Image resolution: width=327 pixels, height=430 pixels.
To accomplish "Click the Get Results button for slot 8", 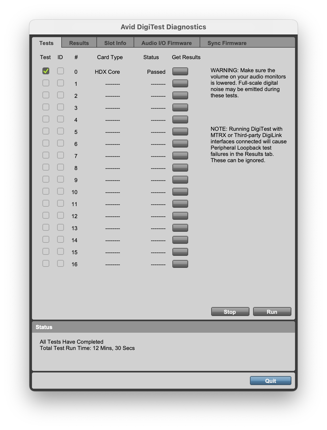I will tap(180, 168).
